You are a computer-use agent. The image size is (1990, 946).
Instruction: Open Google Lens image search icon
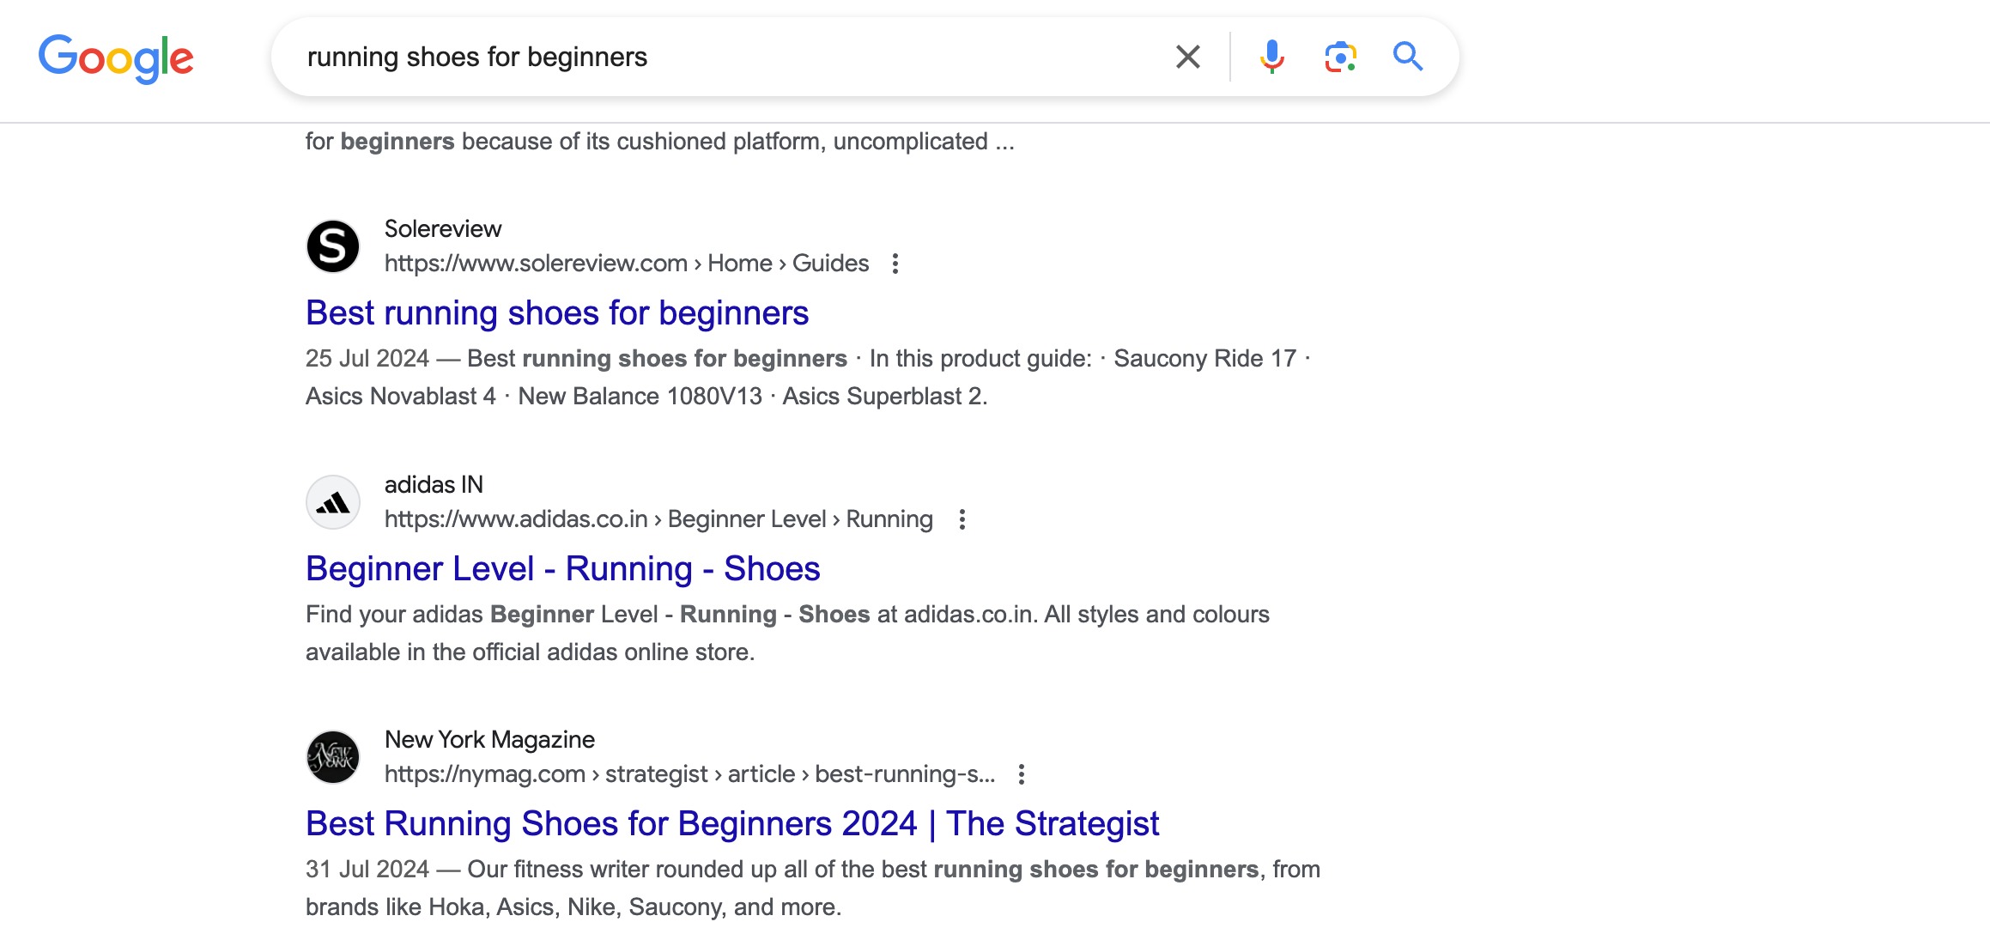click(1340, 57)
